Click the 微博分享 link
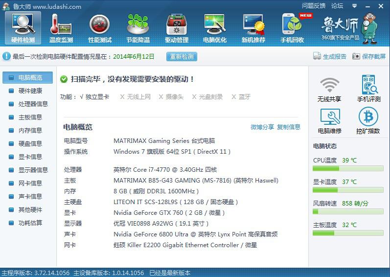The height and width of the screenshot is (277, 390). [x=262, y=127]
